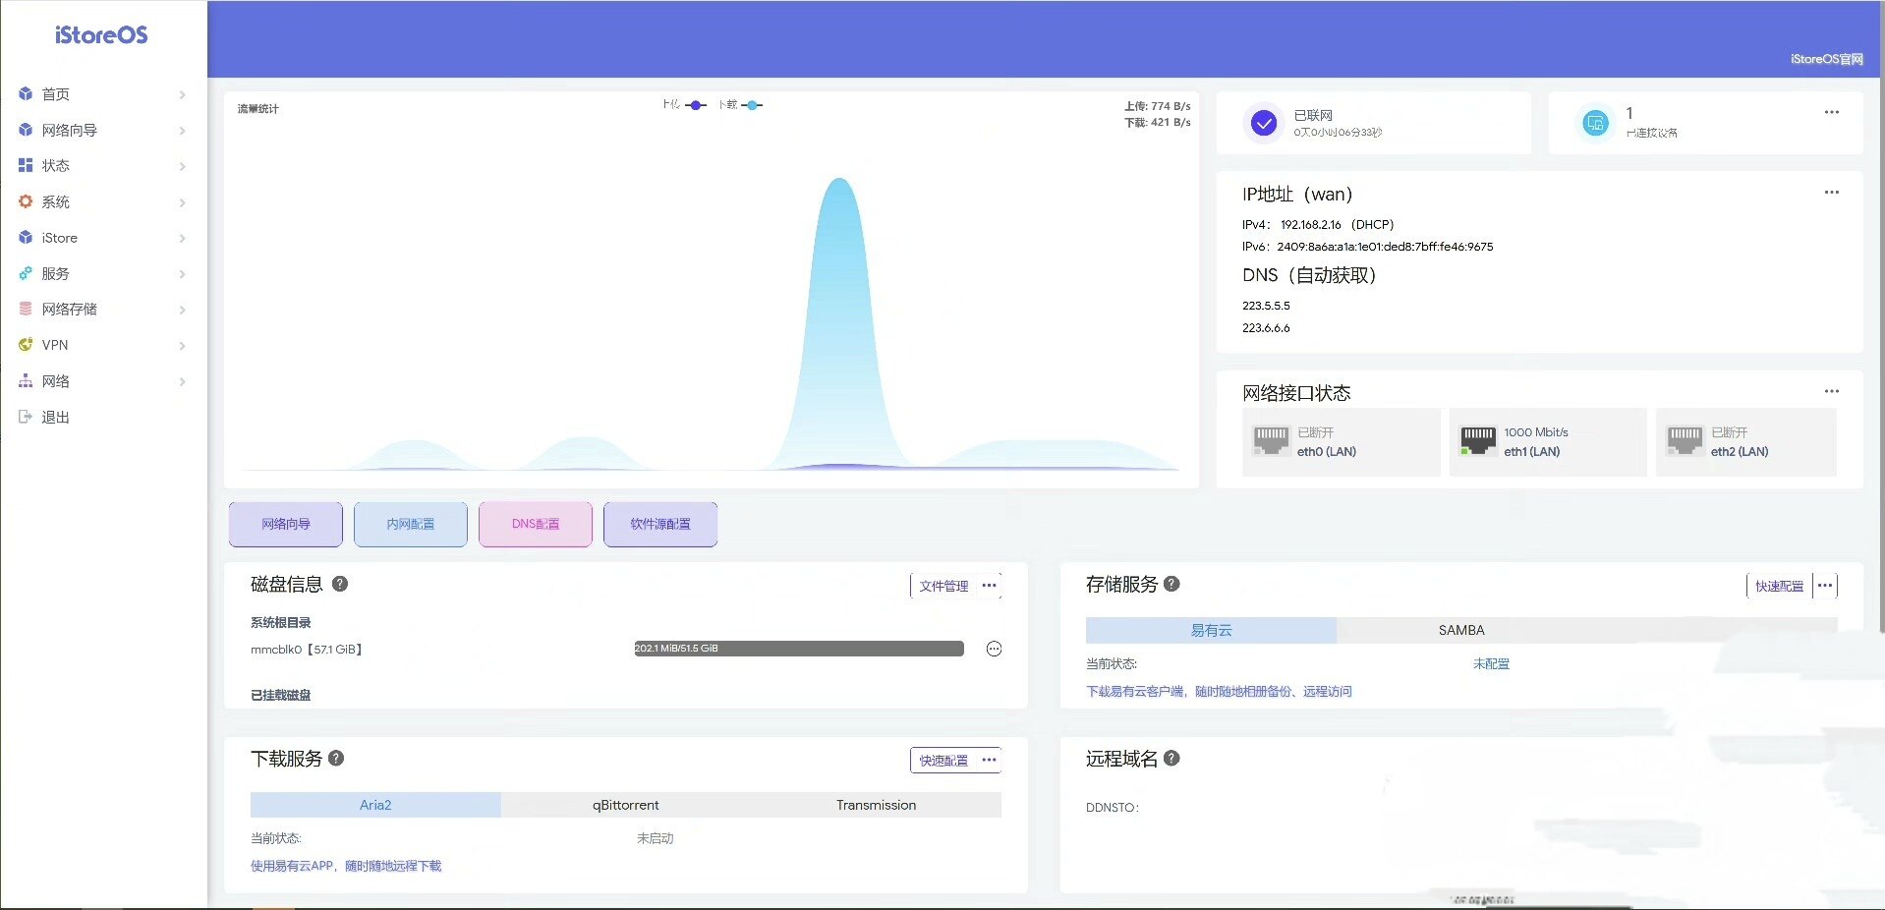Open the more options menu for 网络接口状态

point(1832,391)
